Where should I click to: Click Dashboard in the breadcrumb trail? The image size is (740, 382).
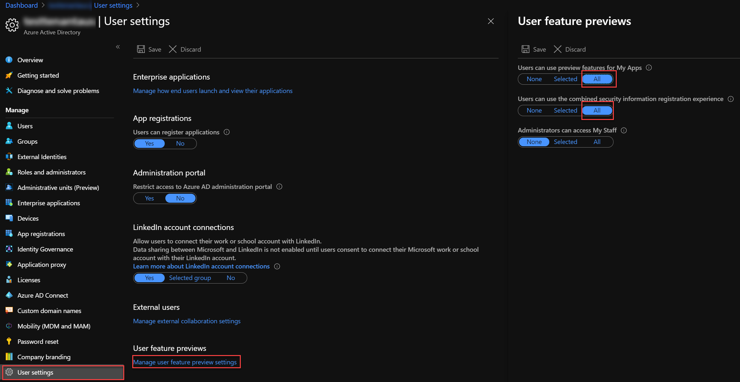click(x=21, y=5)
